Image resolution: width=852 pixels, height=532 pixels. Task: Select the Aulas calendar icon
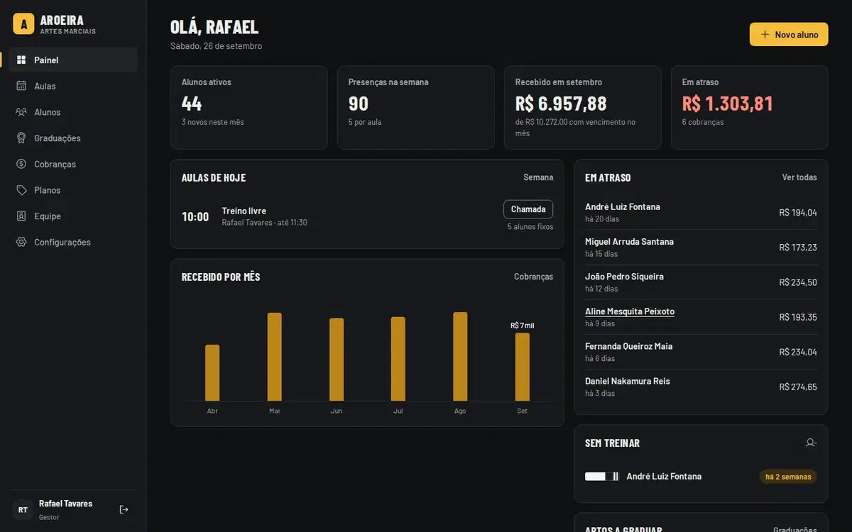(21, 86)
